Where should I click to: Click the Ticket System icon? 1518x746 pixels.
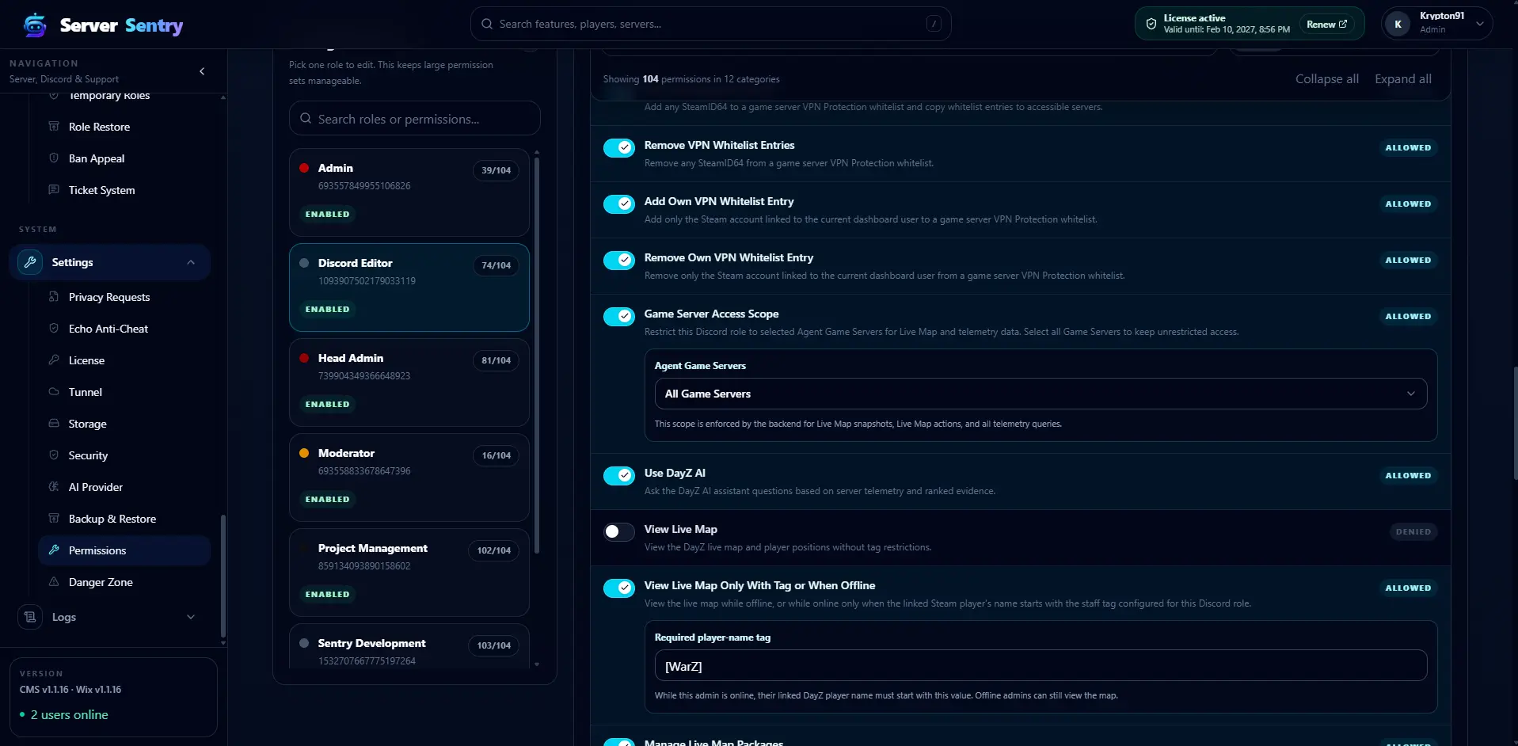[54, 190]
